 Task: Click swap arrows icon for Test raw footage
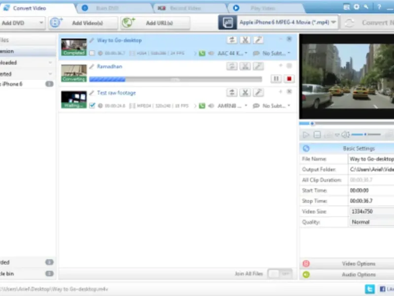(x=231, y=92)
